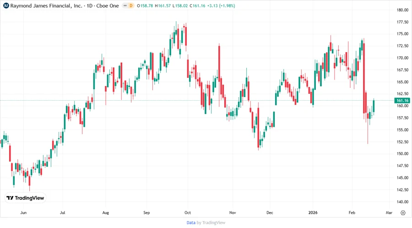
Task: Open the chart settings gear icon
Action: click(403, 213)
